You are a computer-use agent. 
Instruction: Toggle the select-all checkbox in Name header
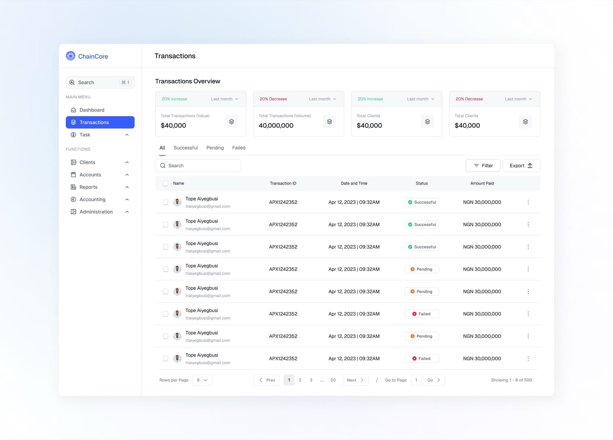(166, 183)
